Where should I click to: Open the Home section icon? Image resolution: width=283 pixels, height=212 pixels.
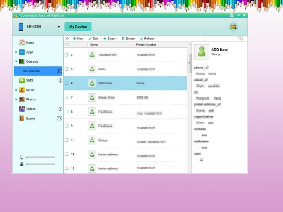click(x=22, y=43)
